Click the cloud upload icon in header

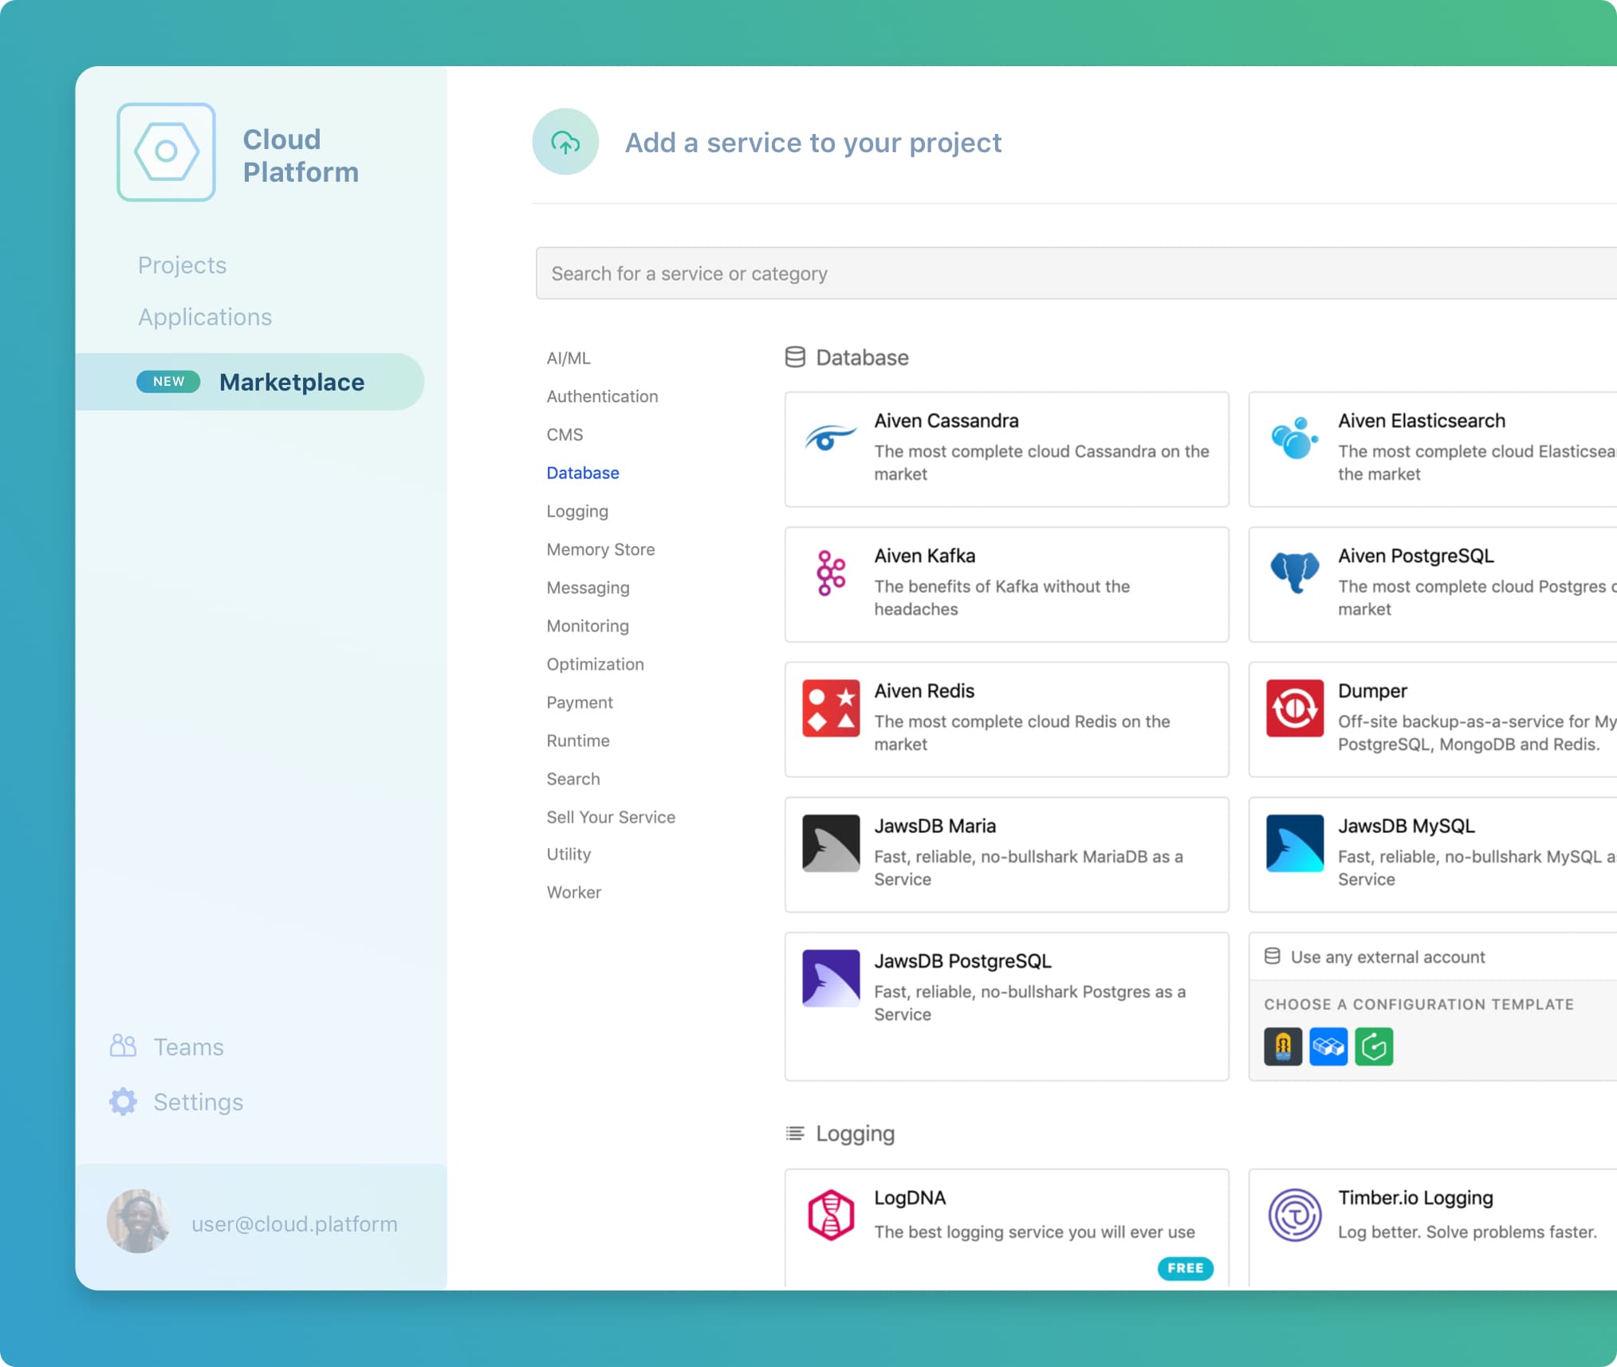click(x=565, y=142)
